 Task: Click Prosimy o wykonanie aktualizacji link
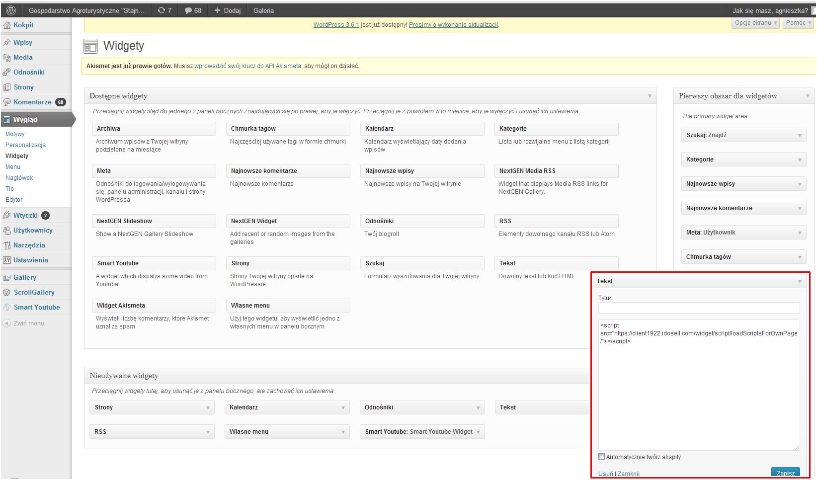pyautogui.click(x=453, y=25)
